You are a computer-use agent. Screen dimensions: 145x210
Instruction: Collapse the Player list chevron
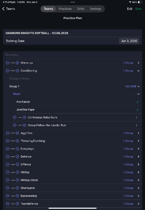click(138, 94)
